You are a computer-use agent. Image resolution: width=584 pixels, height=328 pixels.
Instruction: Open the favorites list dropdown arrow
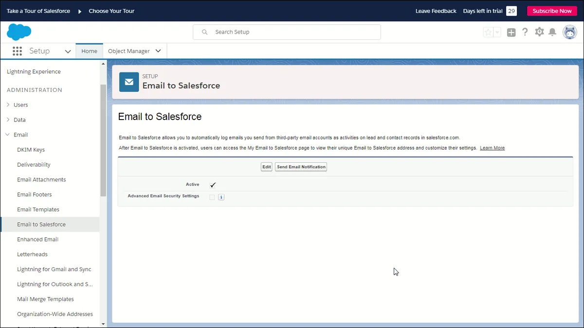497,32
